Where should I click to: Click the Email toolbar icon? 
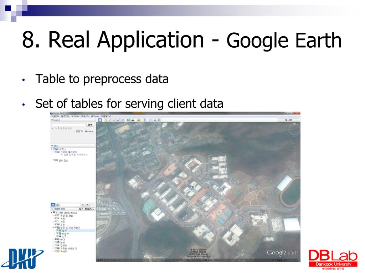pyautogui.click(x=151, y=120)
